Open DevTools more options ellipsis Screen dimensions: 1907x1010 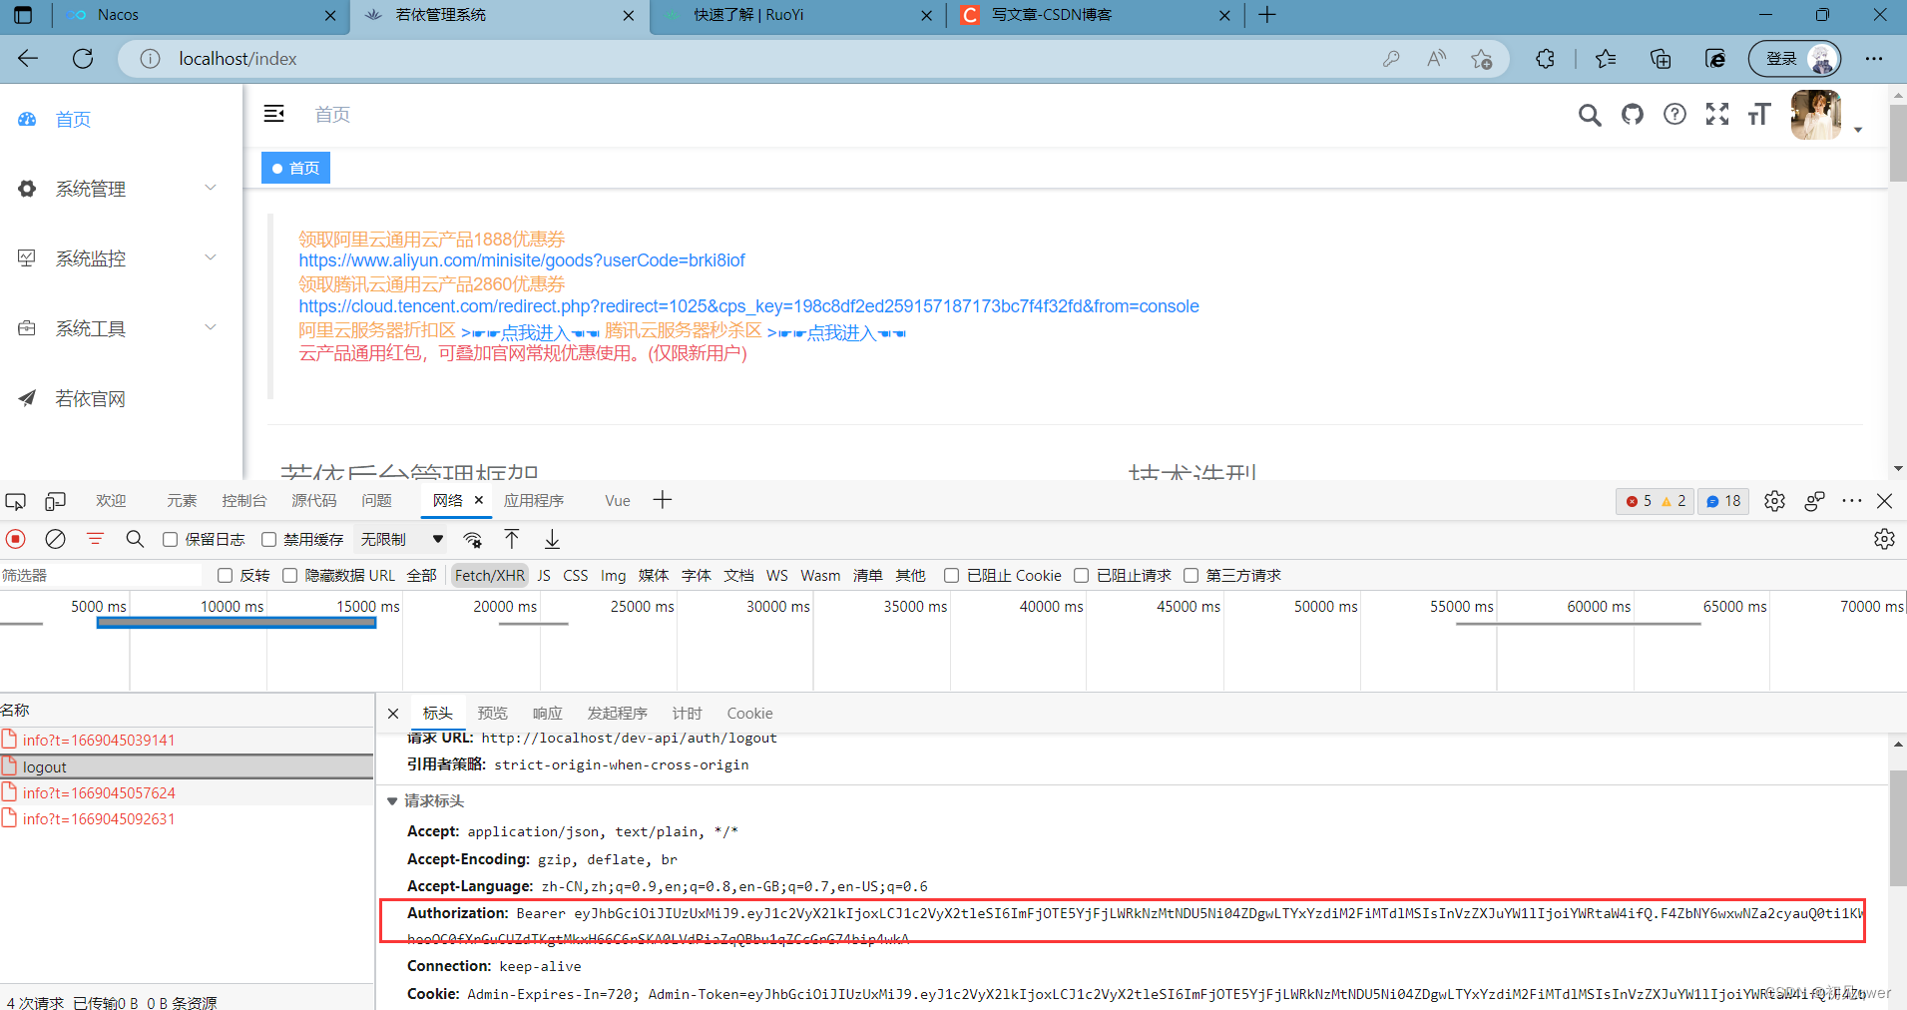pos(1852,501)
